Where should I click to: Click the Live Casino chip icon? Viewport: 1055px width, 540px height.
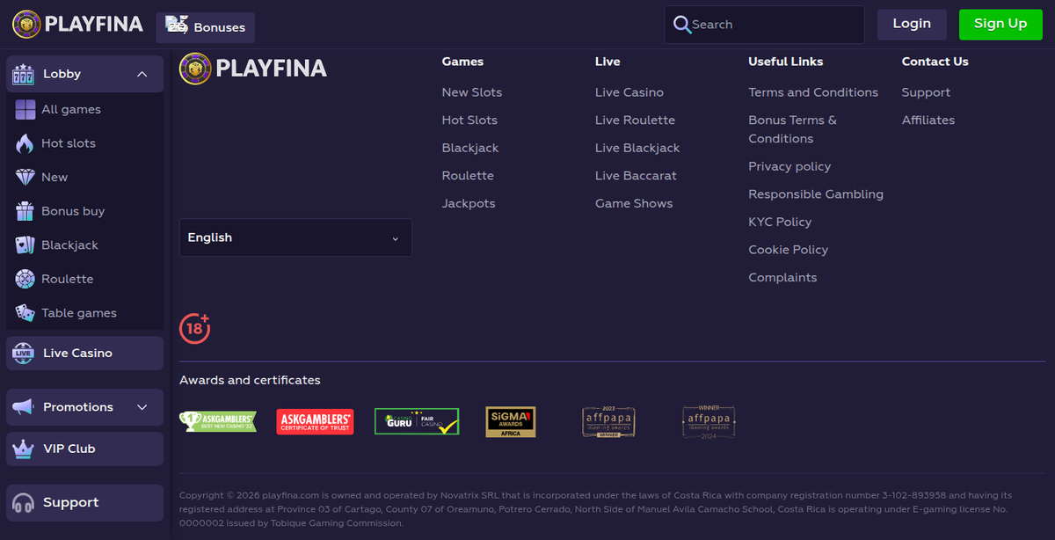point(23,354)
